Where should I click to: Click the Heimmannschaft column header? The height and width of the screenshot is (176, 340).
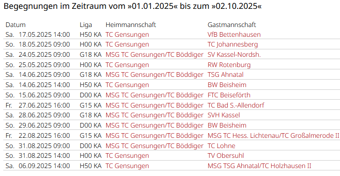(x=131, y=25)
